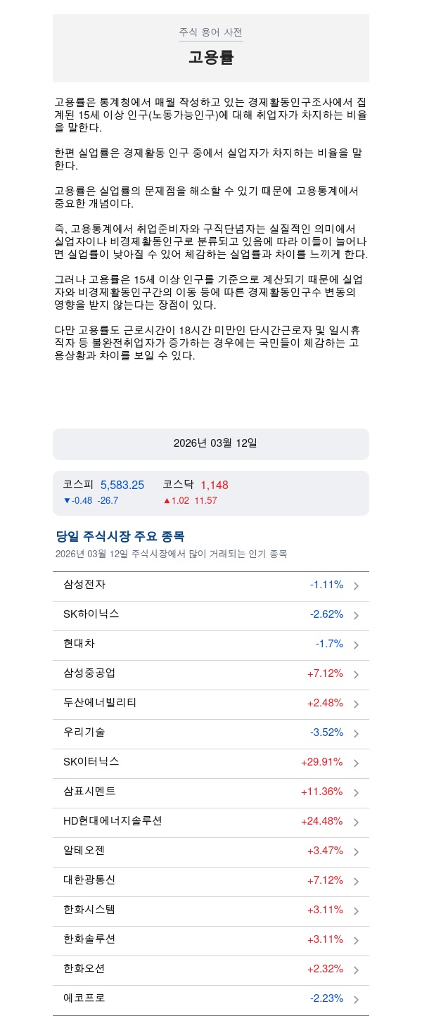Open the 주식 용어 사전 link
The image size is (422, 1016).
[210, 32]
